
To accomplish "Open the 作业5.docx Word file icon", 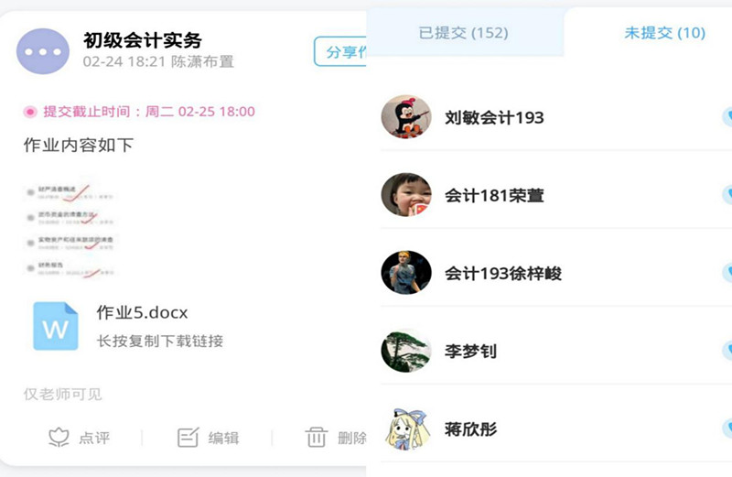I will [56, 326].
